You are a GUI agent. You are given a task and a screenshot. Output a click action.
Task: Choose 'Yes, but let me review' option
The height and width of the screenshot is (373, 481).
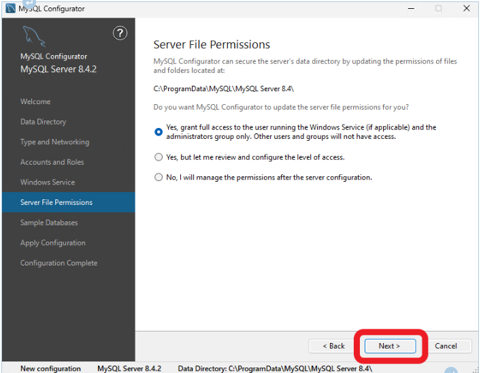159,157
